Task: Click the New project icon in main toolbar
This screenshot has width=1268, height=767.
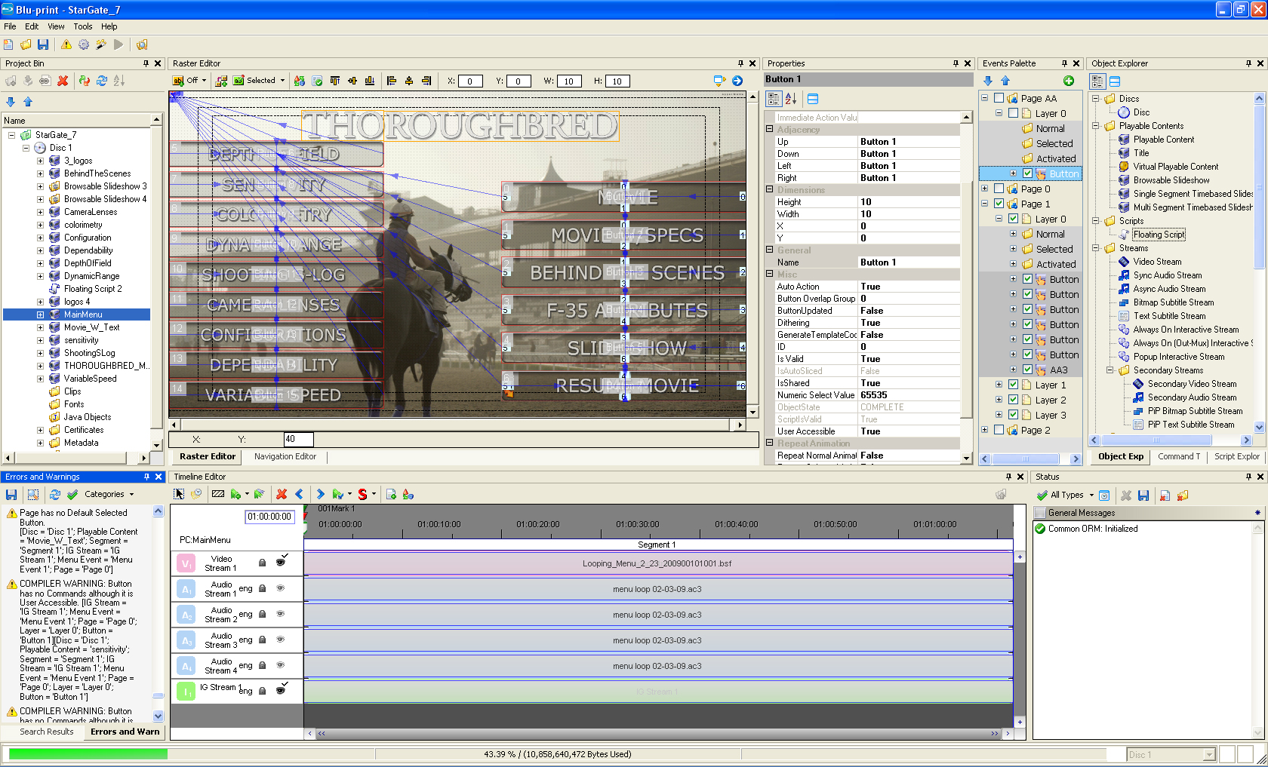Action: 9,44
